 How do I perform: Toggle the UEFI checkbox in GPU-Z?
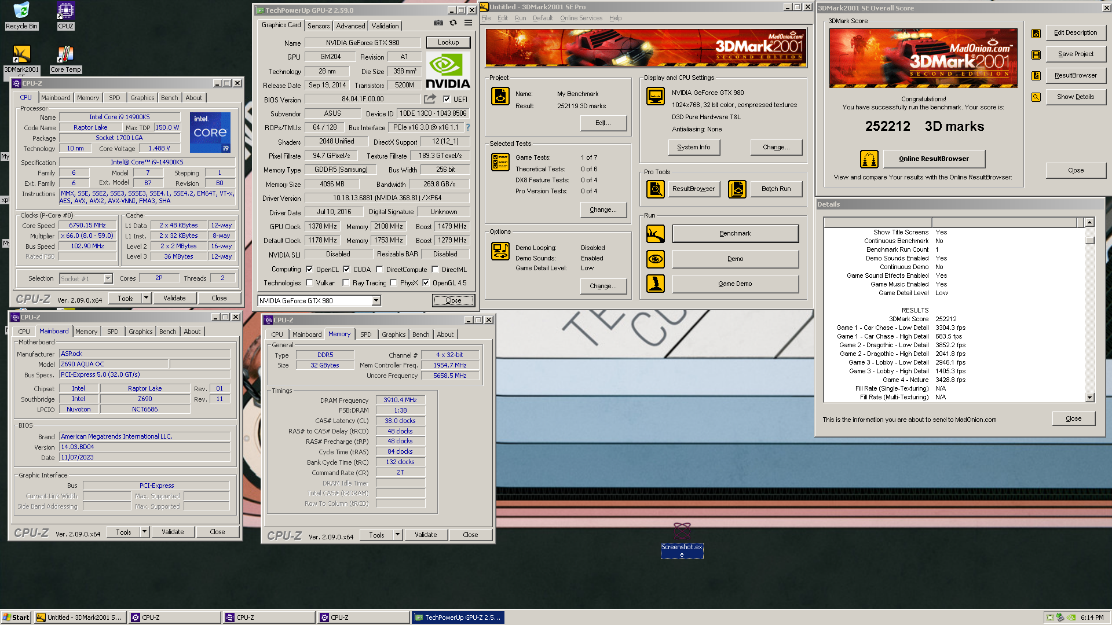pyautogui.click(x=447, y=99)
